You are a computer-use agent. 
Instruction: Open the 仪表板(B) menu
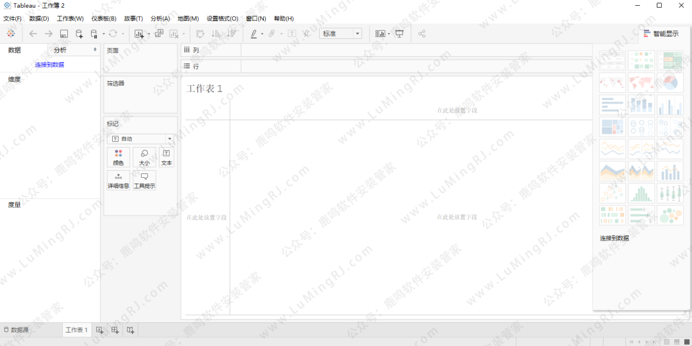[x=104, y=19]
